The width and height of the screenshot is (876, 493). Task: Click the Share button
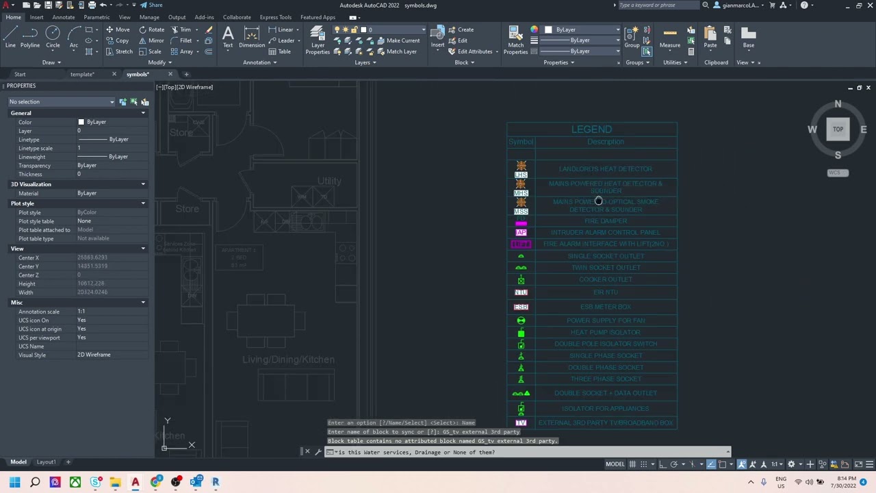[x=151, y=5]
